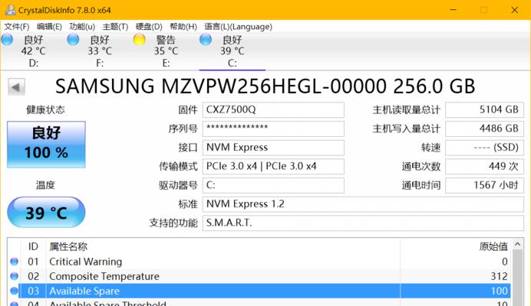Click the masked serial number field
The width and height of the screenshot is (531, 306).
coord(273,129)
